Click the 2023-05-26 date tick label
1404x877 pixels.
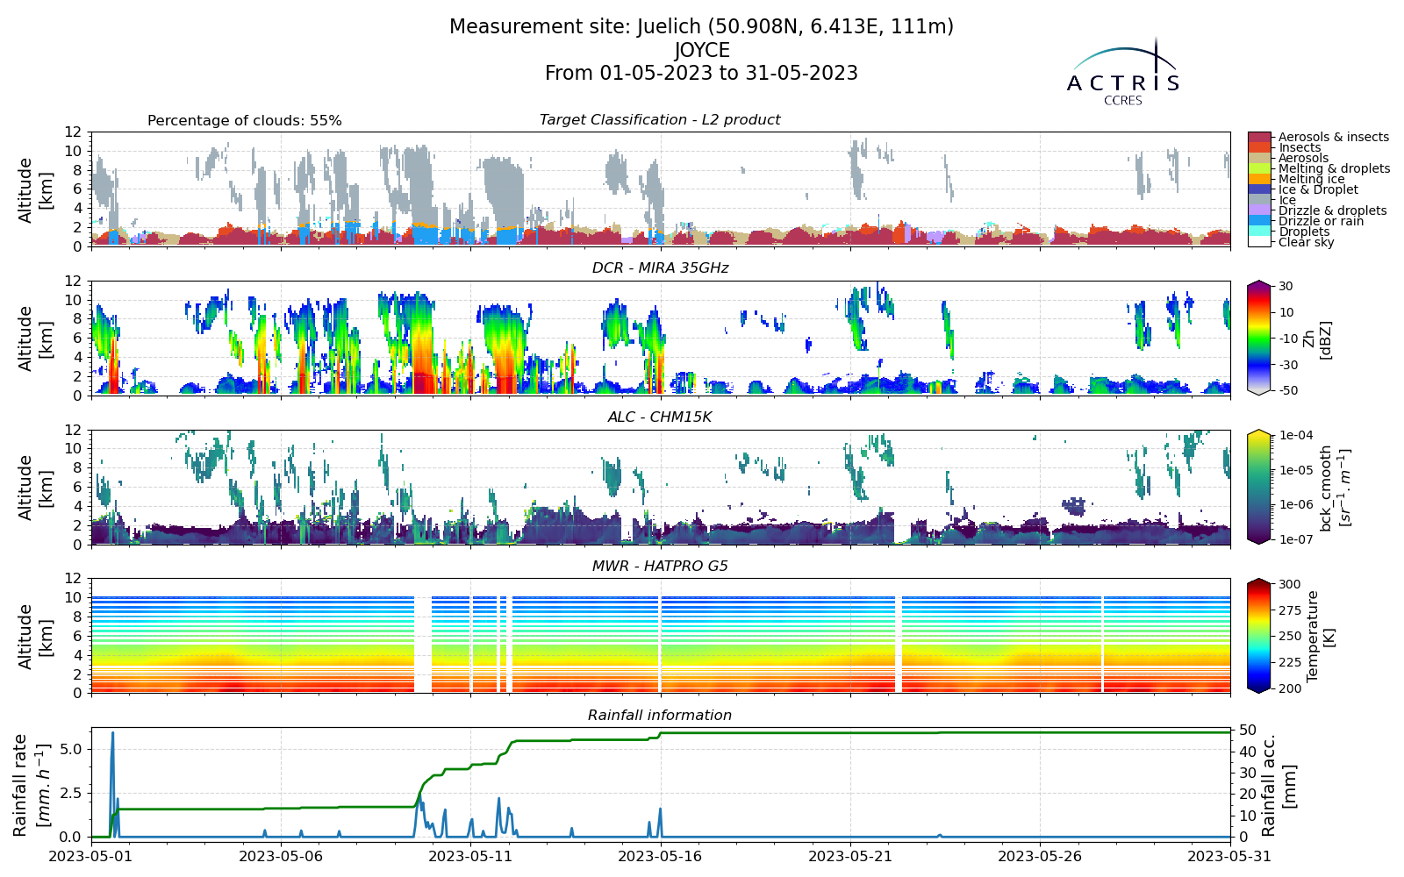pos(1040,855)
